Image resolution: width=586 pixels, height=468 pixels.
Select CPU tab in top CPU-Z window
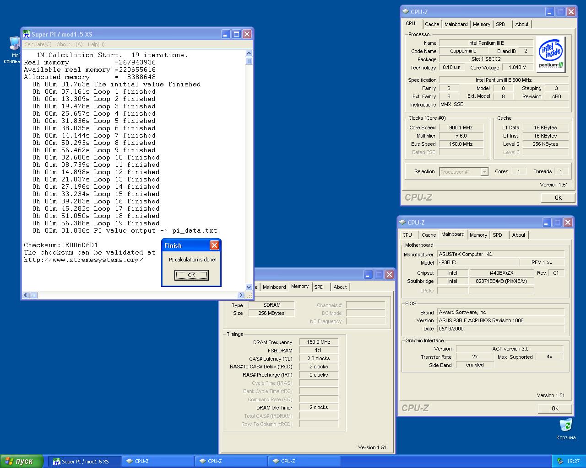pyautogui.click(x=411, y=23)
